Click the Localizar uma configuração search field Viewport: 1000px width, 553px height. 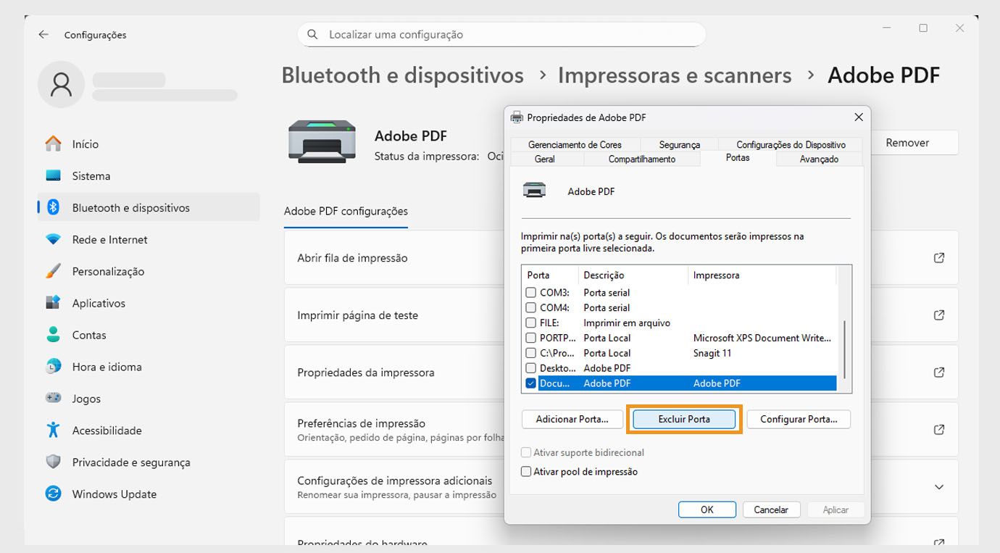point(501,34)
